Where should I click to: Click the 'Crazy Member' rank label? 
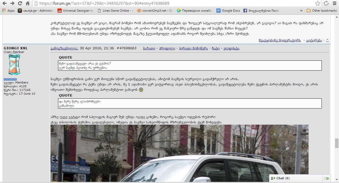pos(14,52)
